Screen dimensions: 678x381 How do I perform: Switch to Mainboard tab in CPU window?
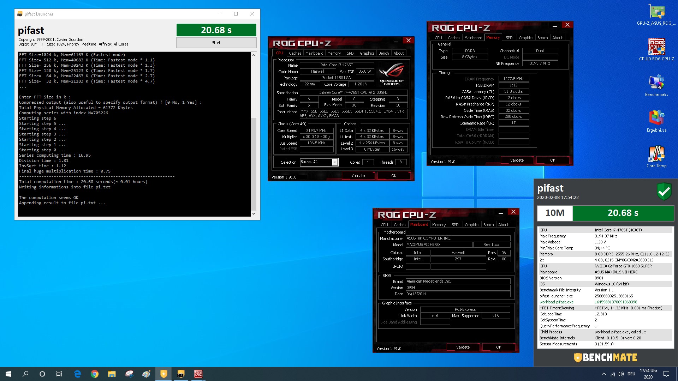click(314, 53)
